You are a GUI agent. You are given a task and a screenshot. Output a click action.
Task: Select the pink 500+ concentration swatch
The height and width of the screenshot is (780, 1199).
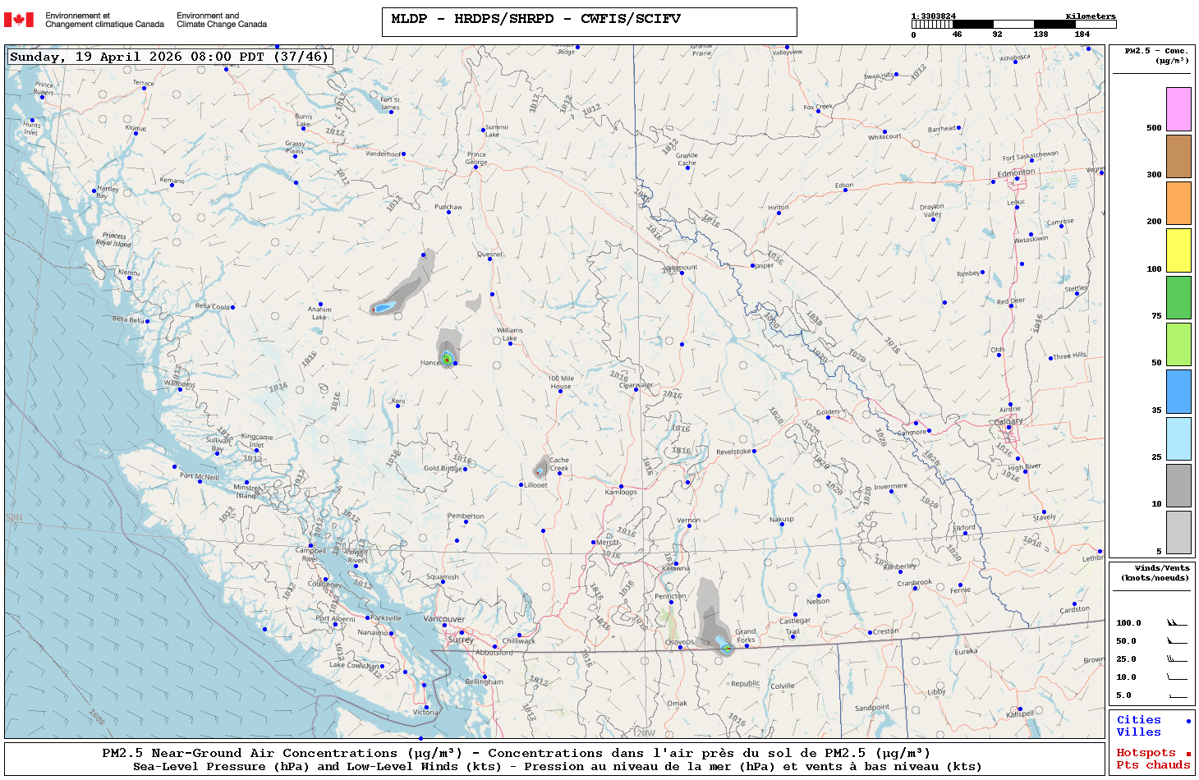tap(1178, 109)
